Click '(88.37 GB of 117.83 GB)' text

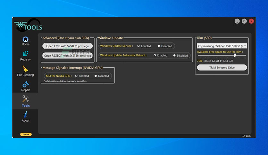point(218,61)
